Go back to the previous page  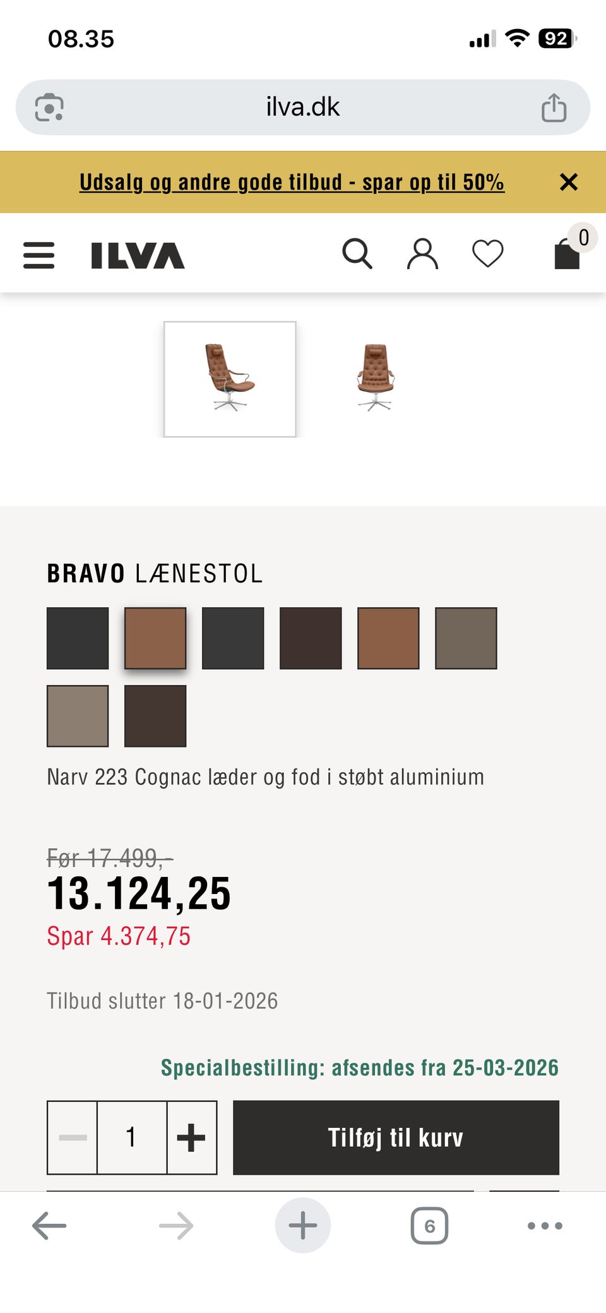[49, 1226]
